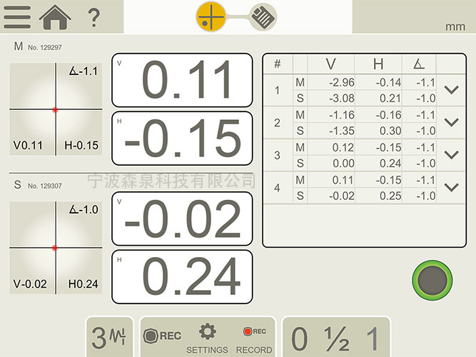
Task: Expand measurement row 2 chevron
Action: [x=451, y=122]
